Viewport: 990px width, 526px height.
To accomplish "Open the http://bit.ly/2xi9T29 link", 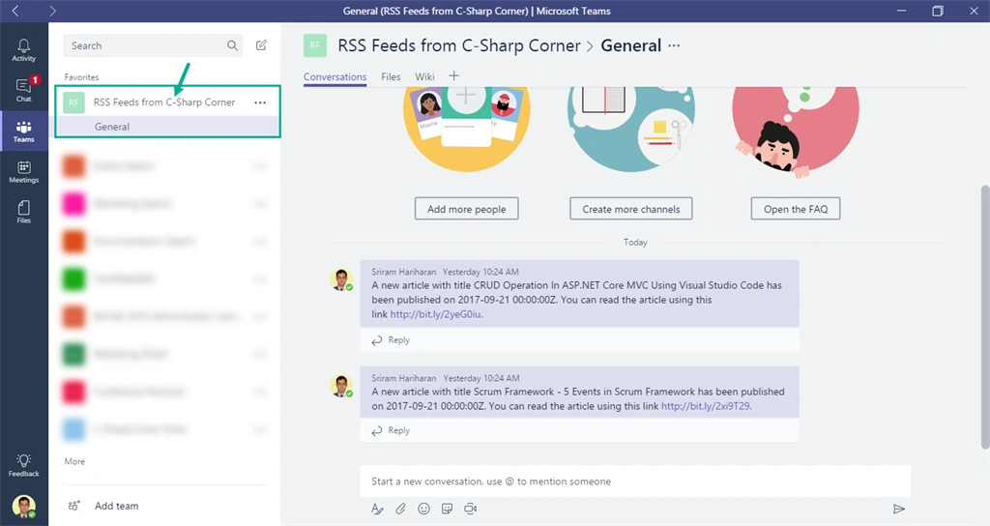I will tap(706, 406).
